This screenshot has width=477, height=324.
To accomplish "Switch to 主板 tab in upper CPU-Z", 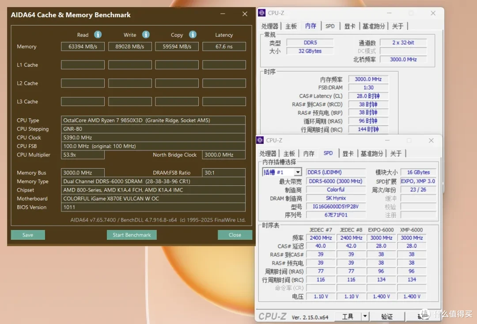I will point(291,26).
